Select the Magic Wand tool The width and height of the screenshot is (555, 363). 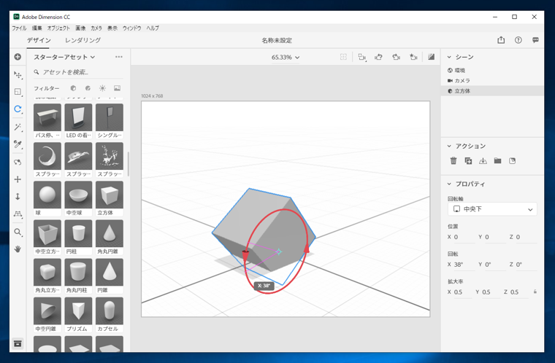18,127
